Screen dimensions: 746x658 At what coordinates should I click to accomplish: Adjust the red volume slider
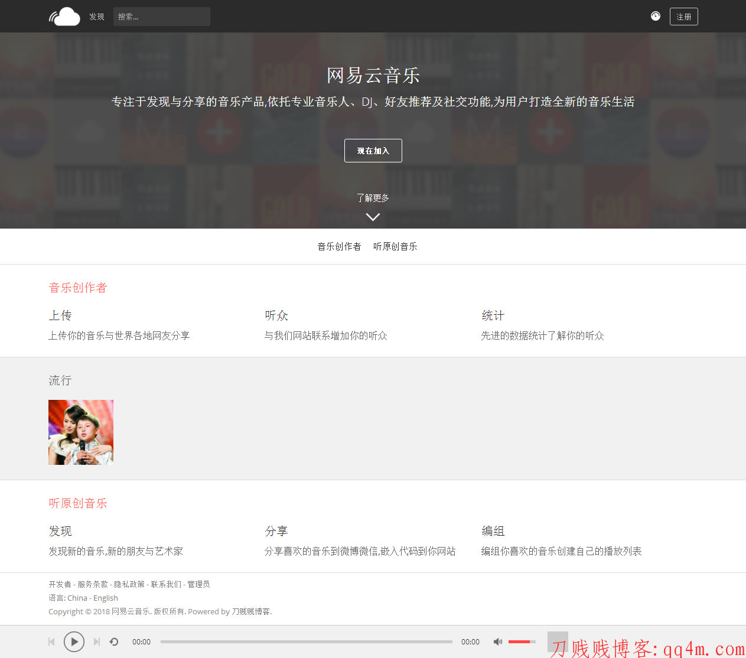pyautogui.click(x=522, y=641)
